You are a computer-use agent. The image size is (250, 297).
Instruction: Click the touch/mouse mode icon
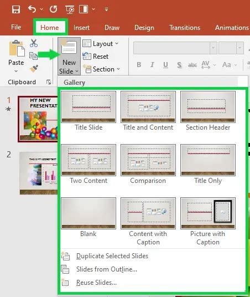pos(84,9)
